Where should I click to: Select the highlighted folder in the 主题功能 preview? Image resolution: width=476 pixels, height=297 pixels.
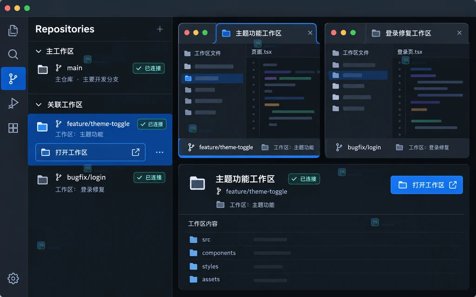pyautogui.click(x=212, y=78)
